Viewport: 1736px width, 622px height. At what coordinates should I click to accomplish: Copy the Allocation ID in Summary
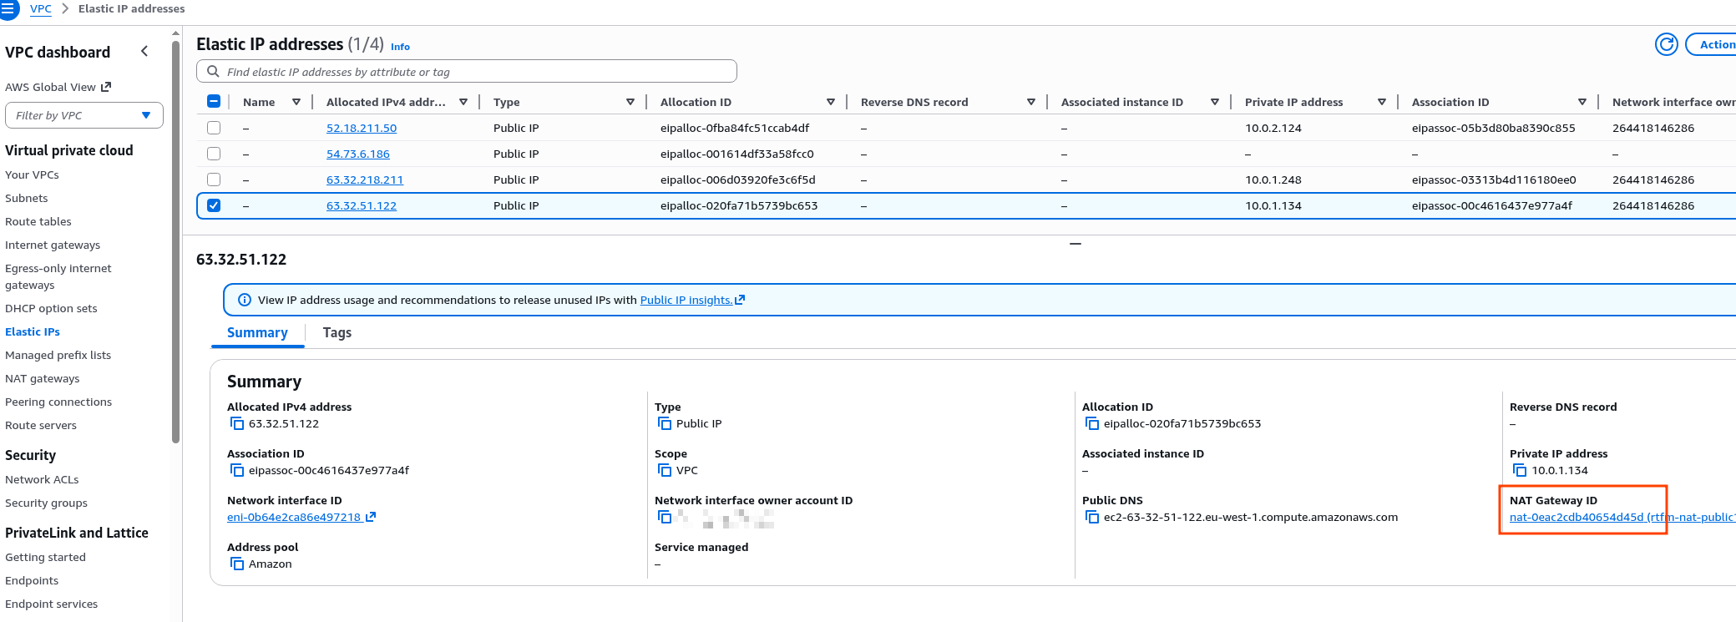pos(1092,424)
